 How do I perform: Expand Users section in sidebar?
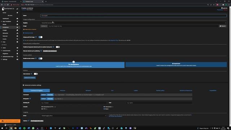1,48
